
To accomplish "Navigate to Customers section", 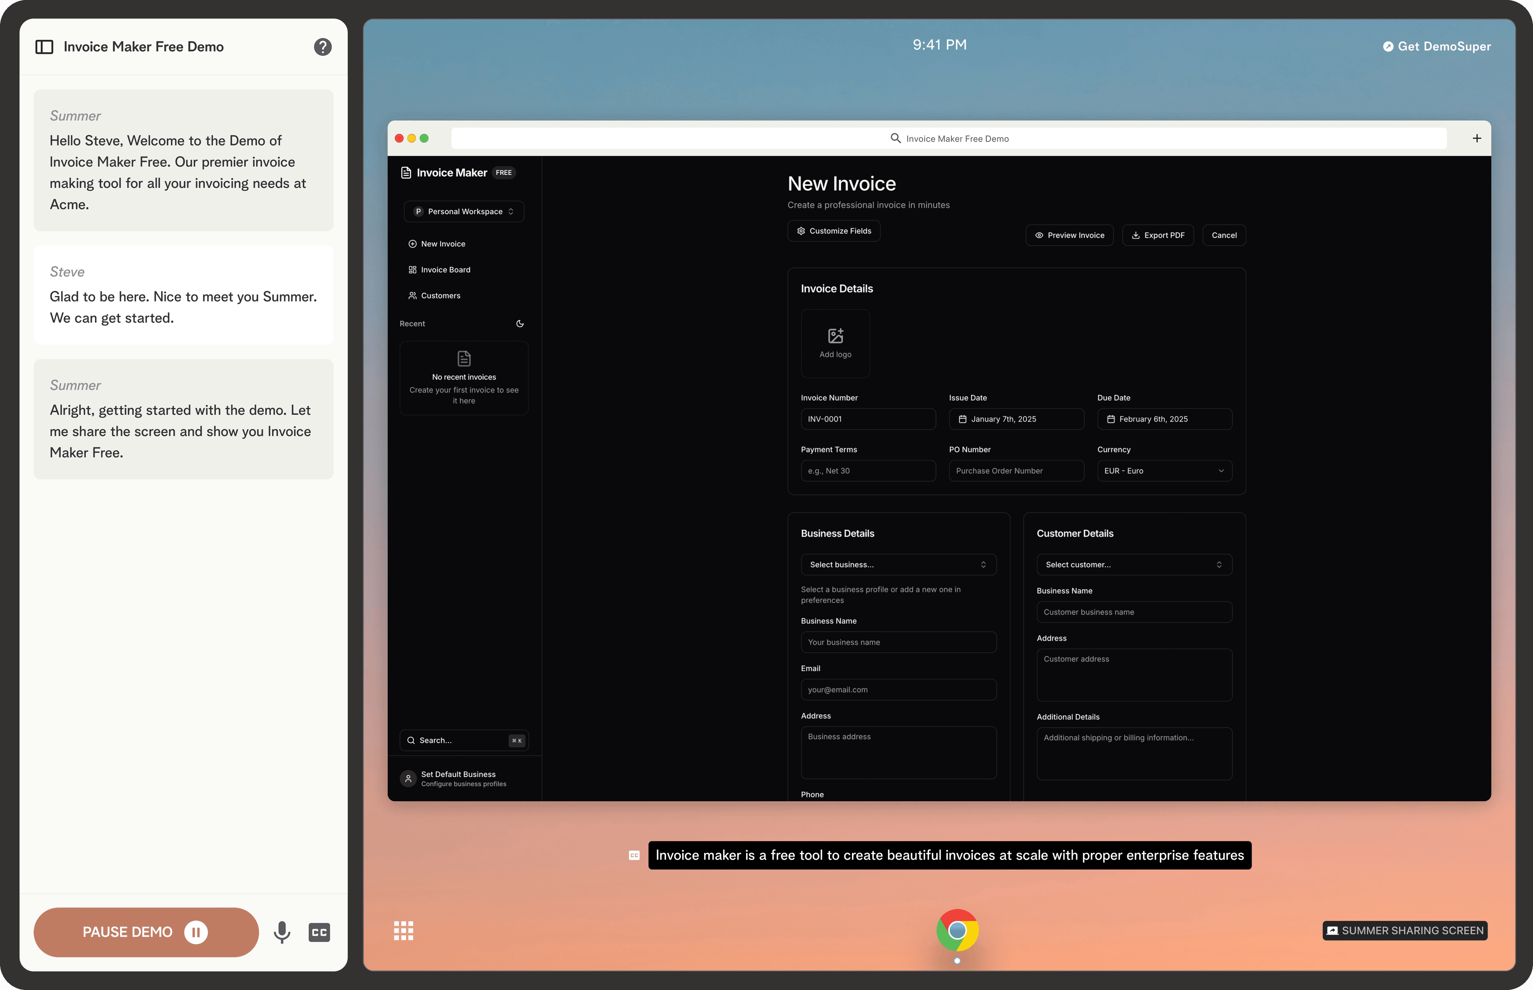I will tap(440, 295).
